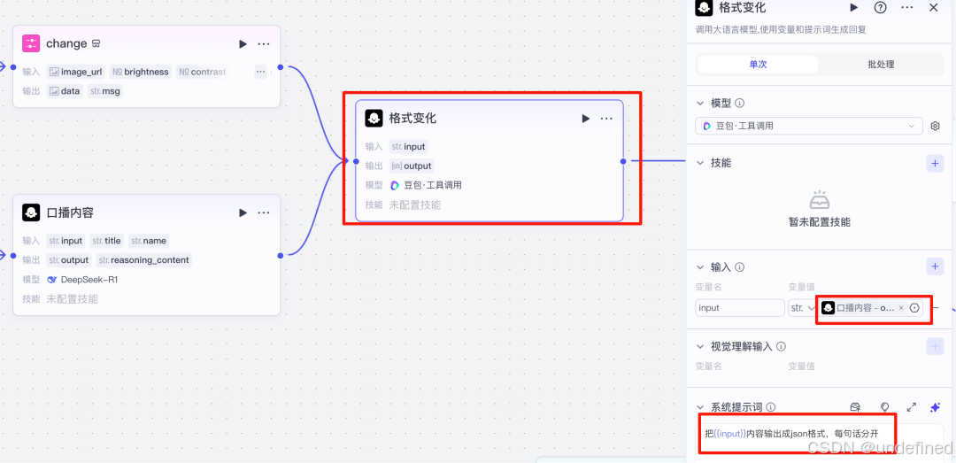The image size is (956, 463).
Task: Click the msg output tag on change node
Action: pyautogui.click(x=104, y=91)
